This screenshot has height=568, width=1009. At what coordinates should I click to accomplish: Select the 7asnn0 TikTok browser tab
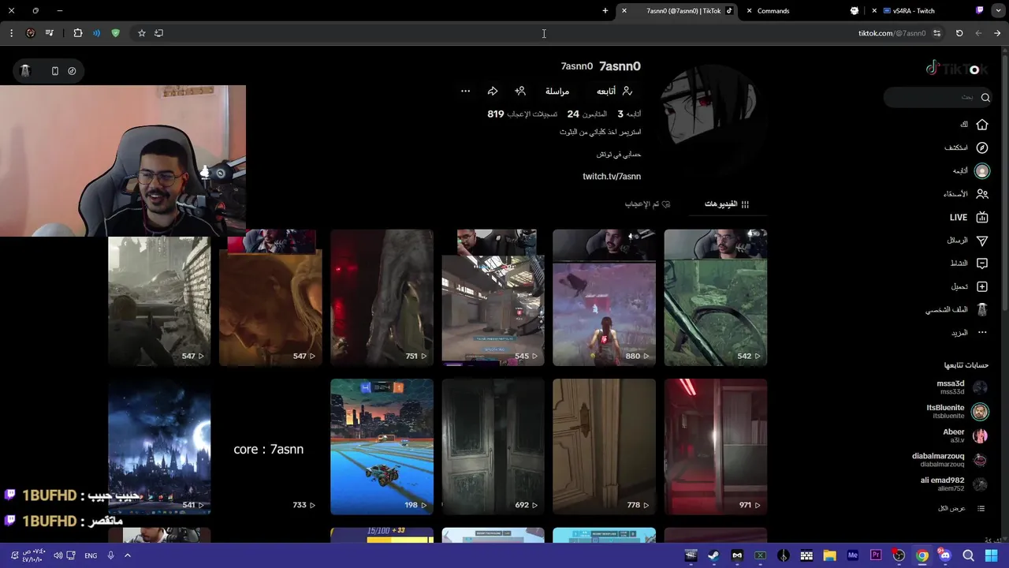pos(678,11)
